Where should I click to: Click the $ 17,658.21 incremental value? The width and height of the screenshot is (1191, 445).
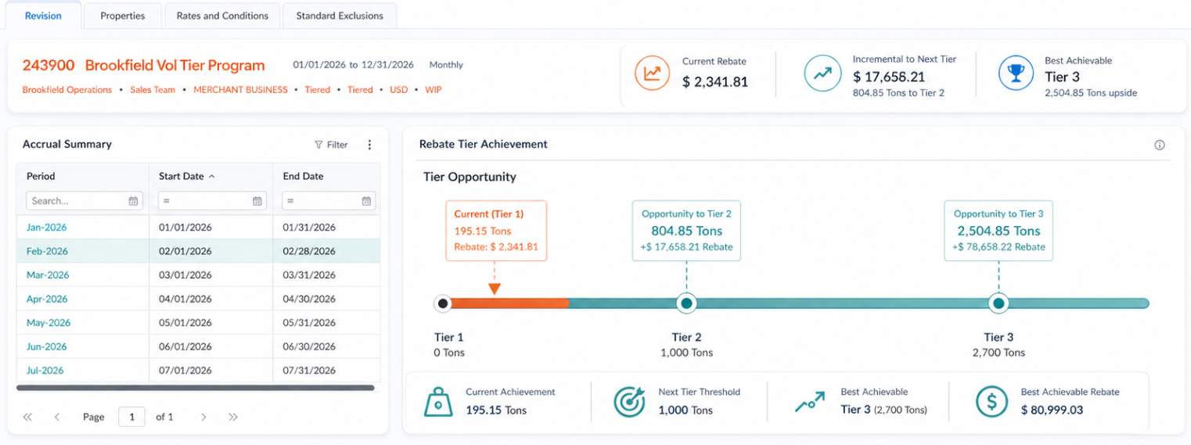(889, 77)
